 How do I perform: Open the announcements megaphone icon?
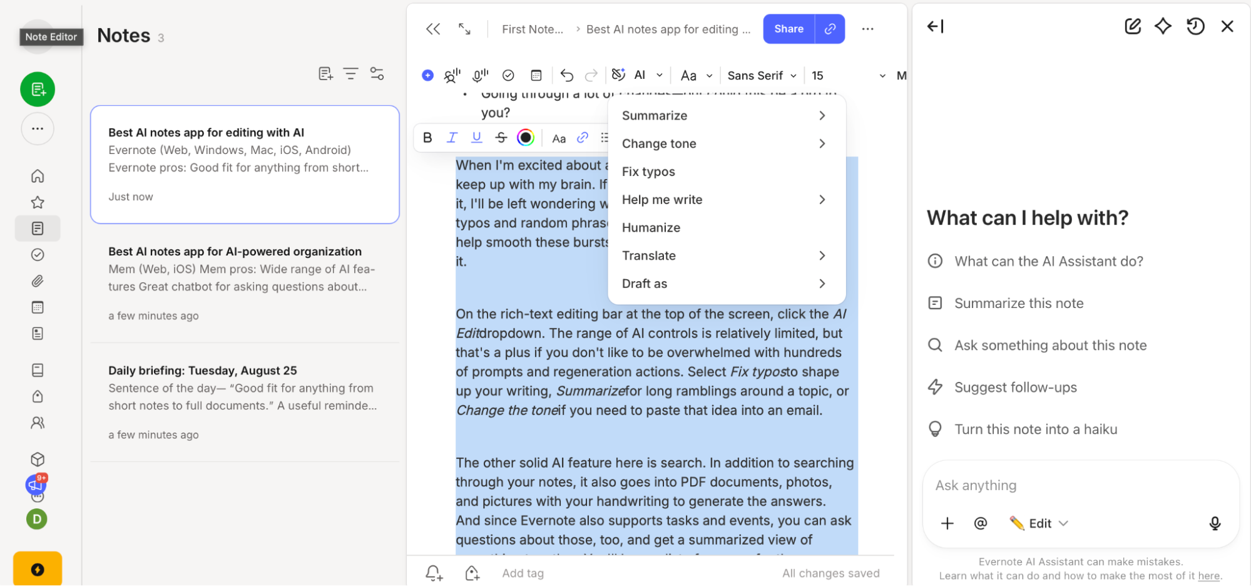[36, 484]
